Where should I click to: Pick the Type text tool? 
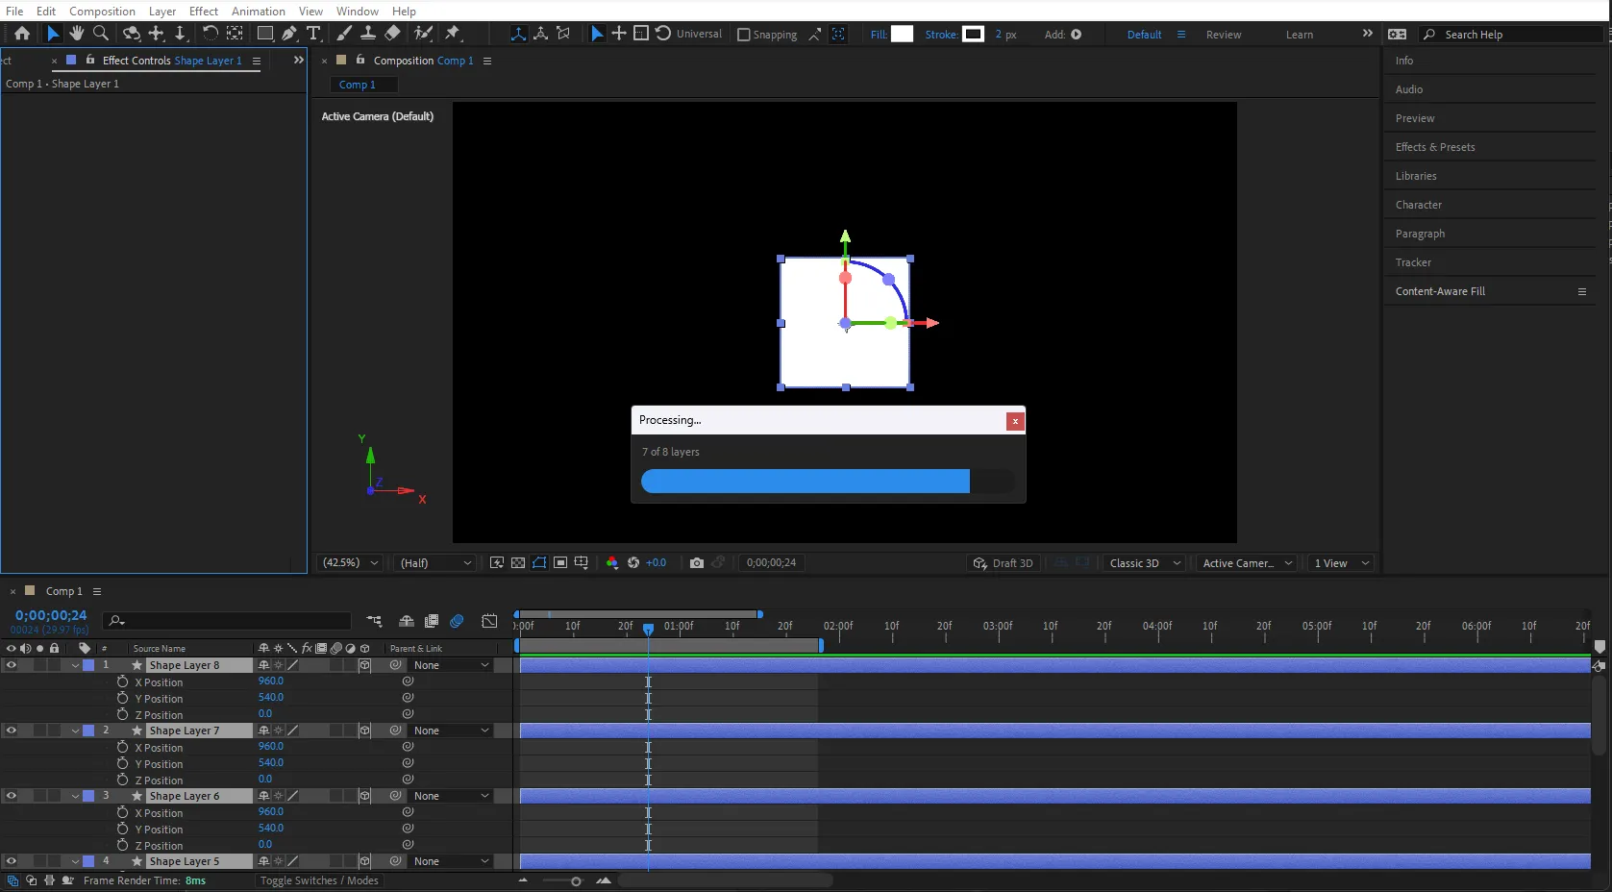tap(313, 34)
